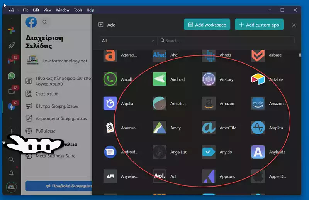The width and height of the screenshot is (309, 200).
Task: Click the plus icon in the sidebar
Action: click(11, 131)
